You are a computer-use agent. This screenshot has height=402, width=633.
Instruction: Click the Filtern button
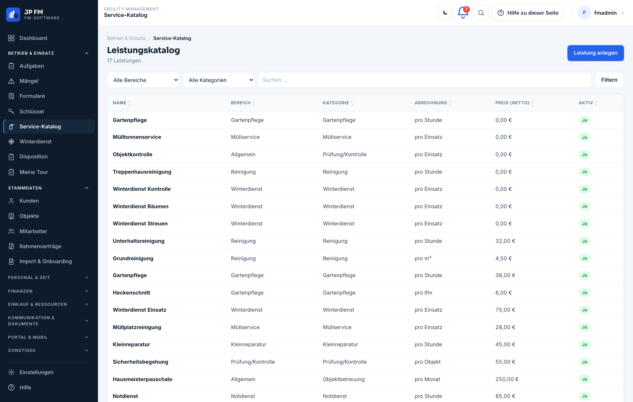coord(609,80)
